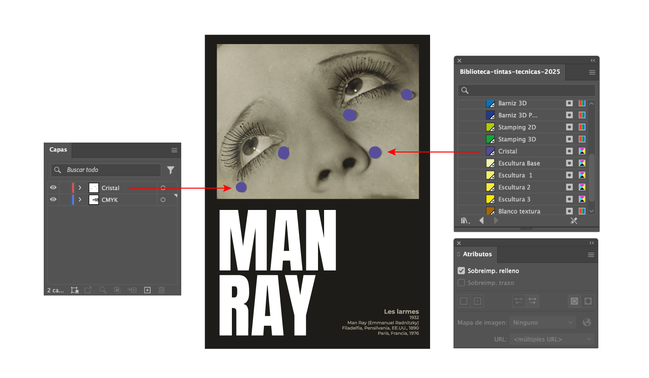Open the Atributos panel options menu
The image size is (649, 378).
point(591,255)
